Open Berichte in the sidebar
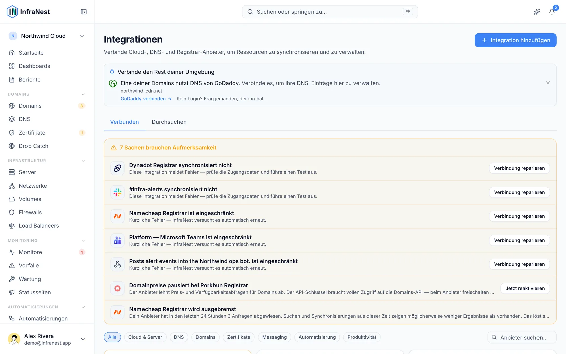The image size is (566, 354). click(x=47, y=80)
